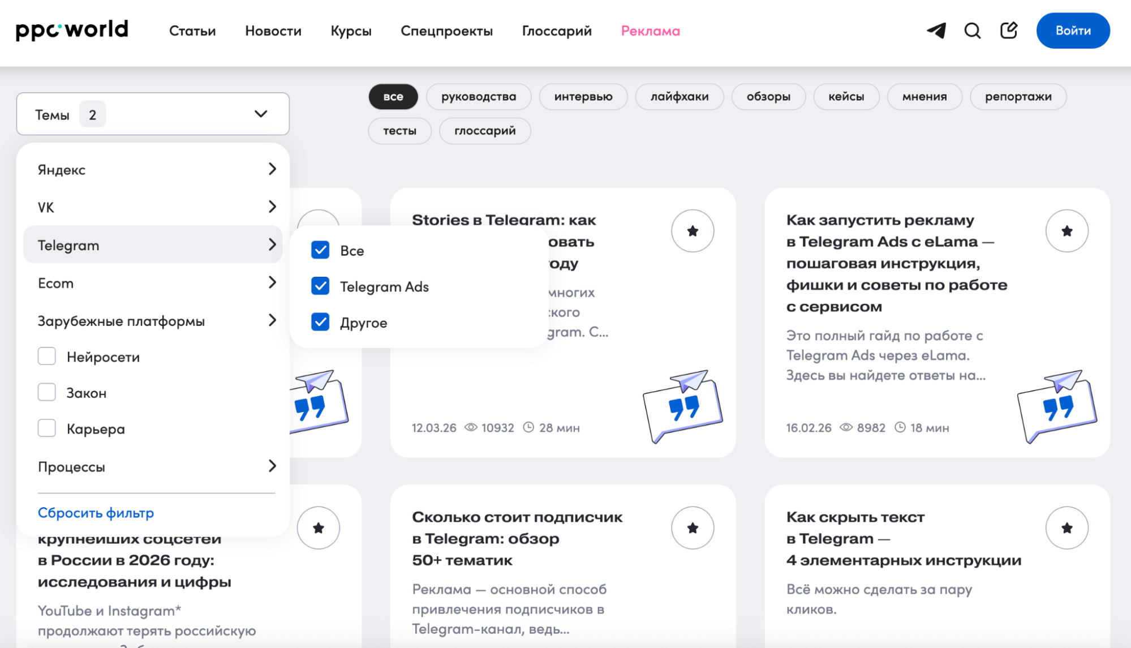Click views eye icon beside 8982
This screenshot has height=648, width=1131.
click(846, 427)
